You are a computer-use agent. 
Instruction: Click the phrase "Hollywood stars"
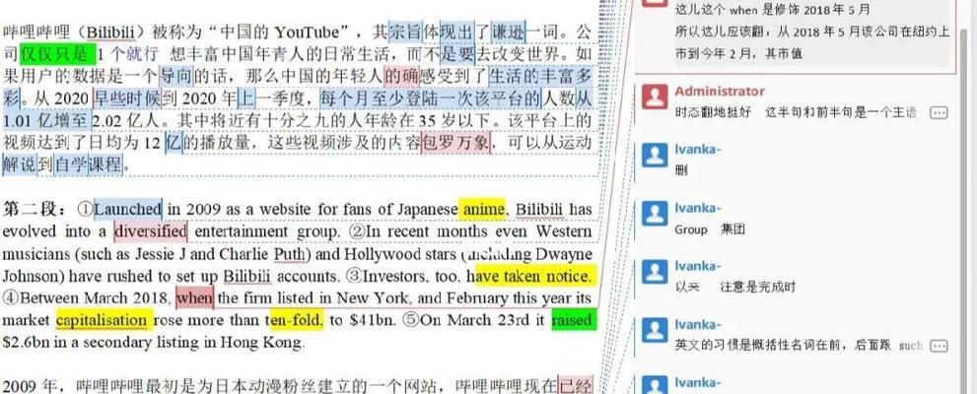point(398,254)
